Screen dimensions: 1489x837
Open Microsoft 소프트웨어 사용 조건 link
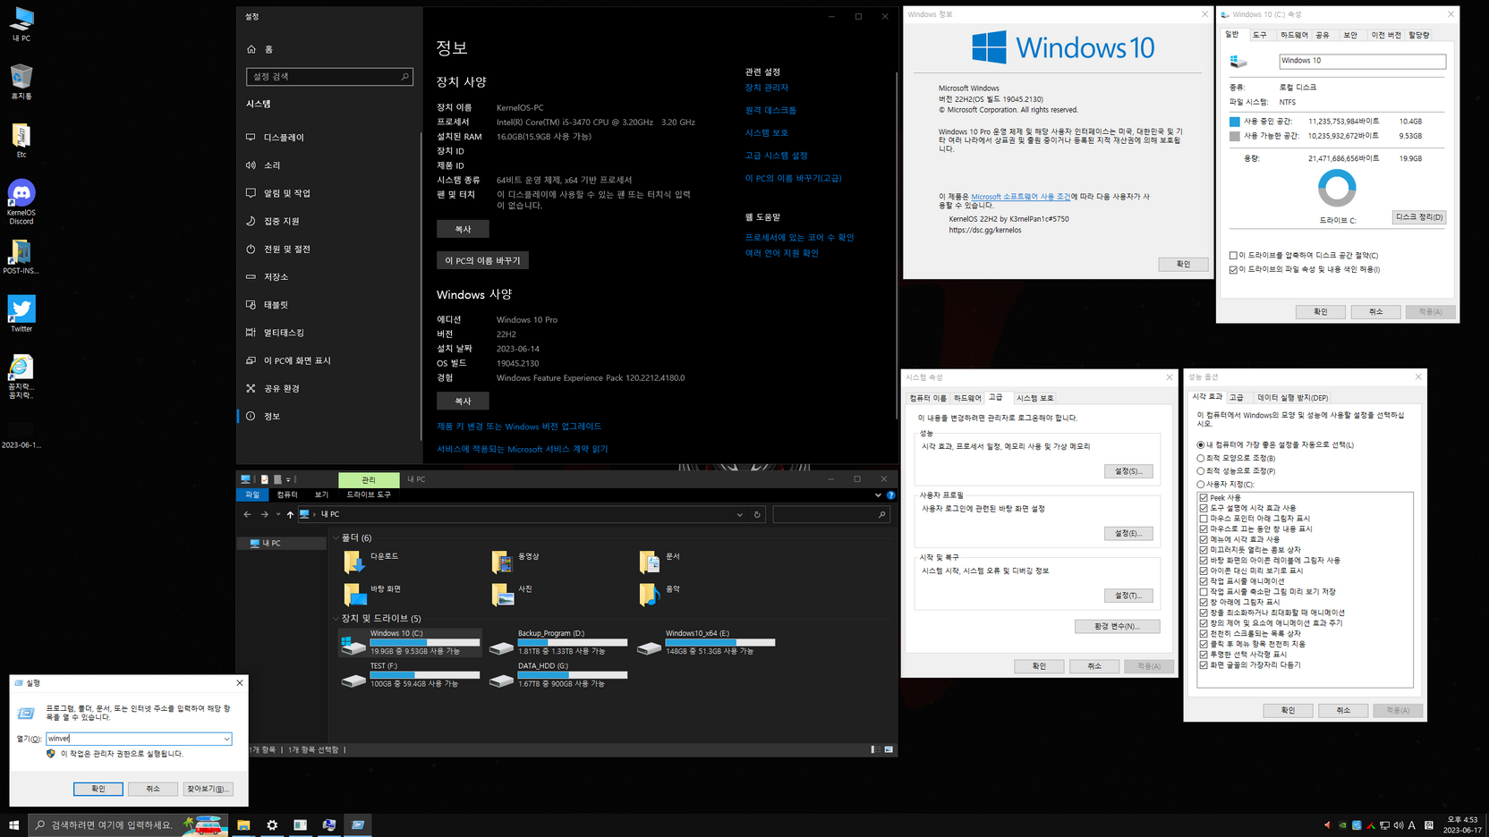(1020, 197)
